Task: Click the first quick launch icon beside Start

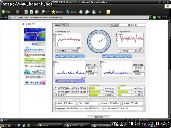Action: click(x=19, y=125)
